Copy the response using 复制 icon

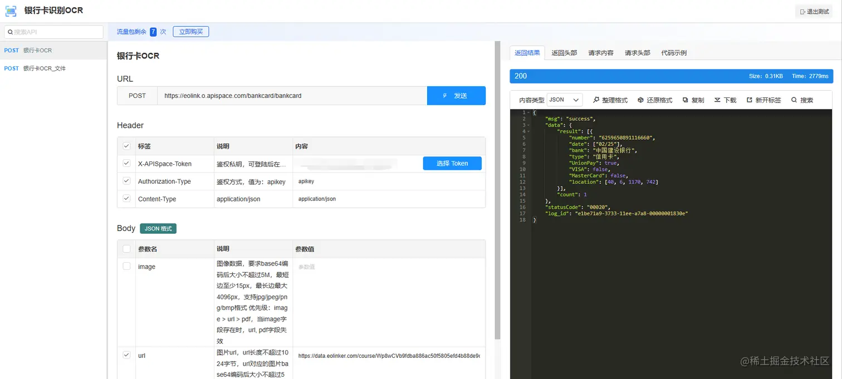(x=686, y=100)
